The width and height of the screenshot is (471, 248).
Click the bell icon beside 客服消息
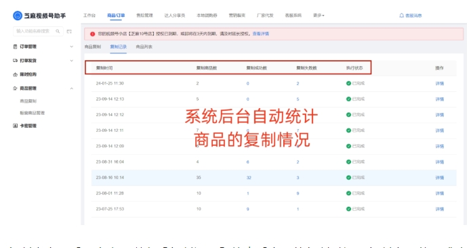pos(401,16)
